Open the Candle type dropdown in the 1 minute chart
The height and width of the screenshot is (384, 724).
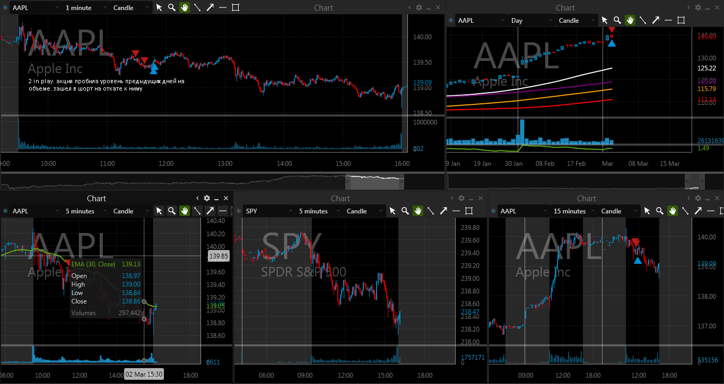pyautogui.click(x=130, y=7)
